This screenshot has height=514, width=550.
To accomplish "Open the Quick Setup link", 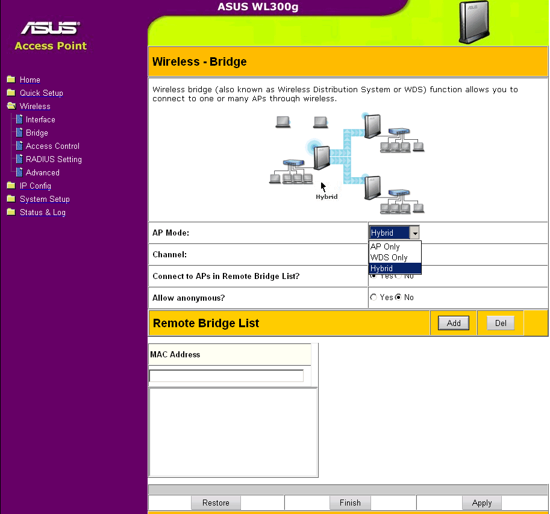I will click(42, 93).
